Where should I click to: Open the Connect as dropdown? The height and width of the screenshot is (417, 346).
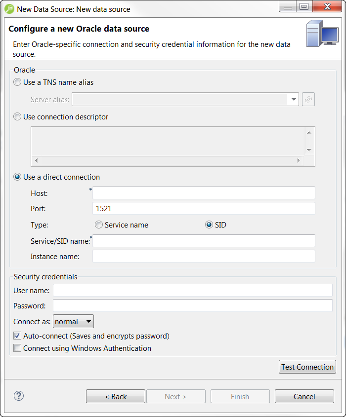coord(73,322)
